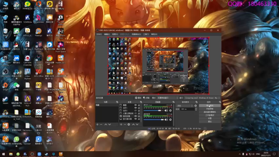This screenshot has width=279, height=157.
Task: Lock the 显示器采集 source
Action: tap(139, 119)
